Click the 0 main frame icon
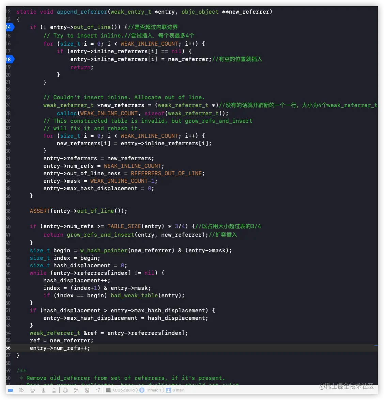The height and width of the screenshot is (400, 384). [x=168, y=390]
